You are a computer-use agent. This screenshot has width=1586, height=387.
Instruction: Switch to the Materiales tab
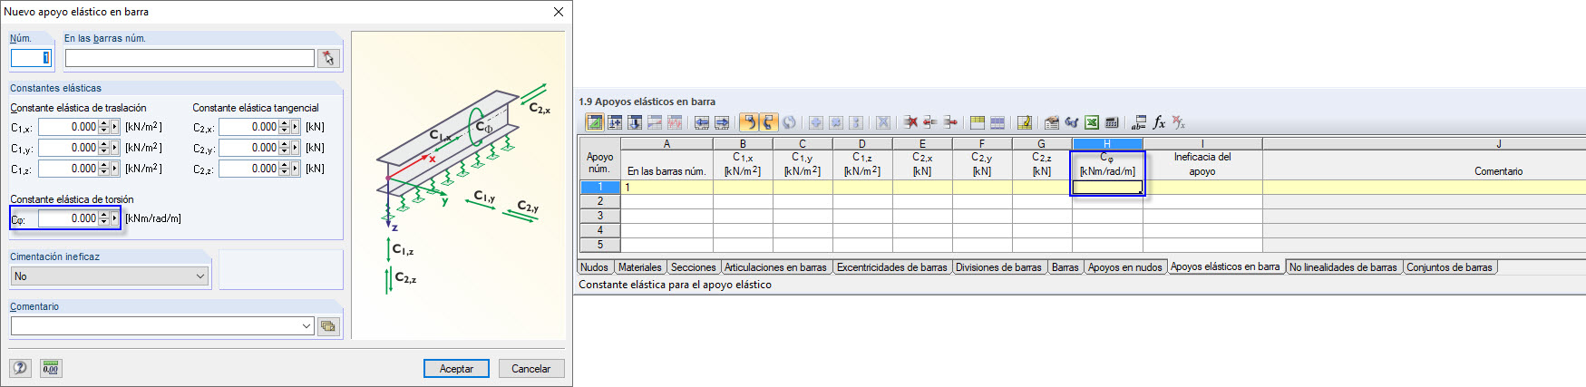[639, 267]
